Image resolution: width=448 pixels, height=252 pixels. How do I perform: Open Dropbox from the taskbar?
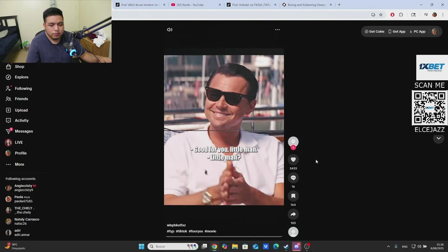(x=266, y=246)
